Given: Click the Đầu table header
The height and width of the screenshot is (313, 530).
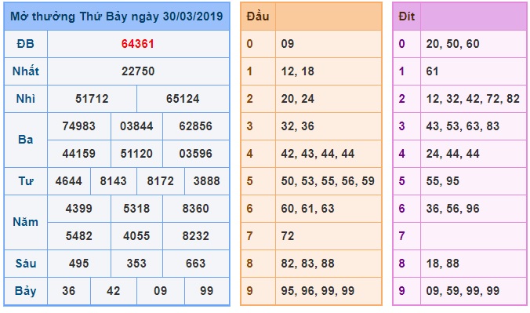Looking at the screenshot, I should coord(258,16).
